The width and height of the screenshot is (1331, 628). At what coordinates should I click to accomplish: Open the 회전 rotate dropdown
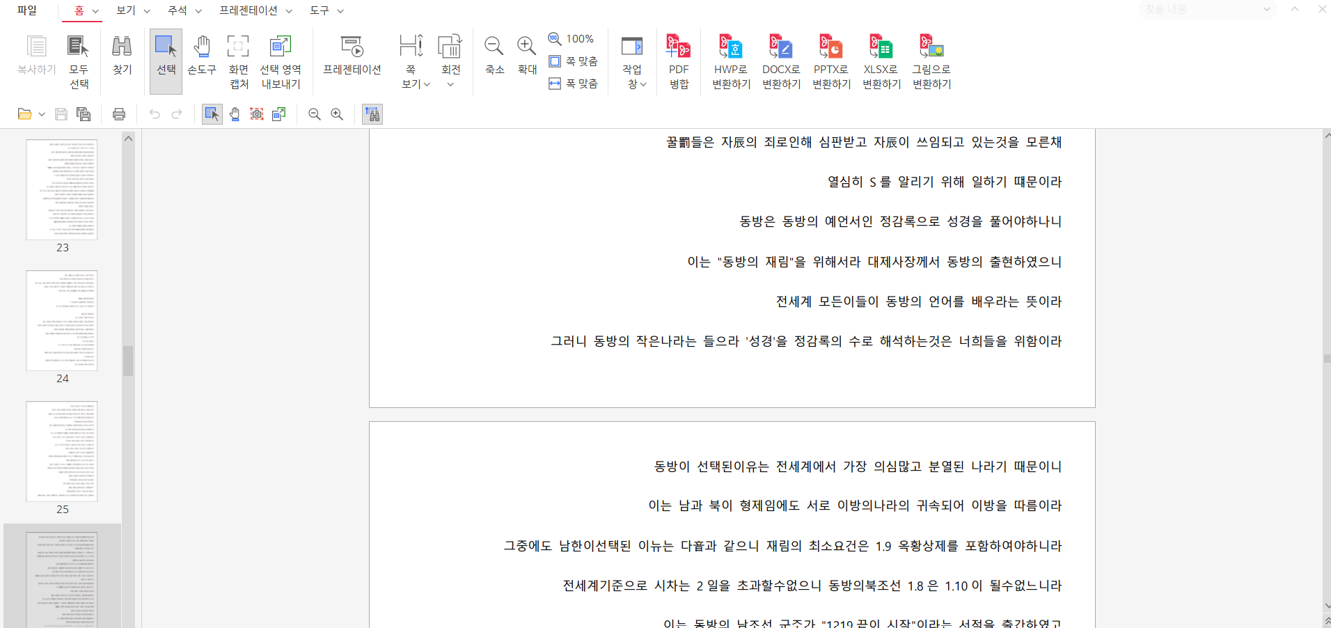(450, 84)
